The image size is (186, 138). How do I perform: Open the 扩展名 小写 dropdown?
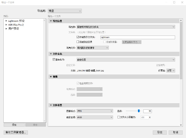point(171,70)
